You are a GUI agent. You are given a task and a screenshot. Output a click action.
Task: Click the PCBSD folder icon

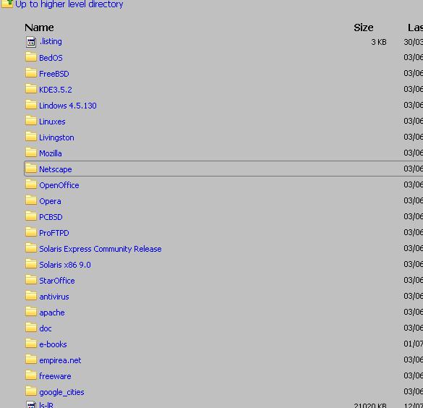pos(31,216)
